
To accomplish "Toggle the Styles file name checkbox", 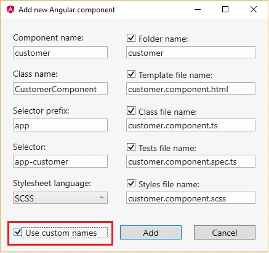I will [131, 184].
